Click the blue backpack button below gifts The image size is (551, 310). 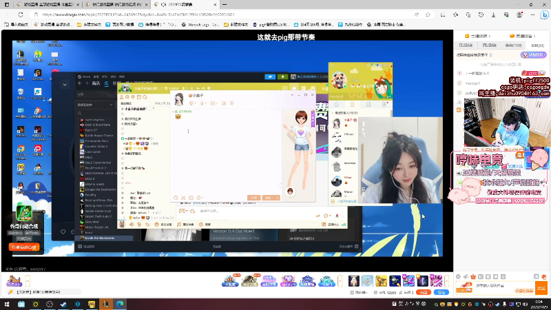pyautogui.click(x=441, y=292)
